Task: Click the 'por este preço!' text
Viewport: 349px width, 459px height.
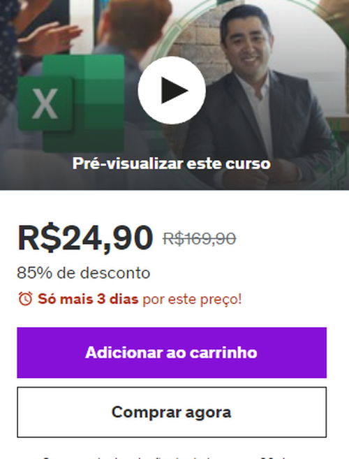Action: pos(192,300)
